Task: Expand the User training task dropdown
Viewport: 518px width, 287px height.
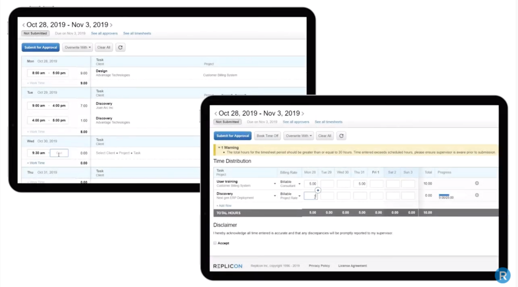Action: pyautogui.click(x=274, y=184)
